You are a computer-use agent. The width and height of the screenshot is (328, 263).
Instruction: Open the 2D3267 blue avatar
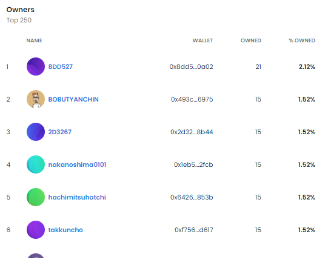coord(36,132)
